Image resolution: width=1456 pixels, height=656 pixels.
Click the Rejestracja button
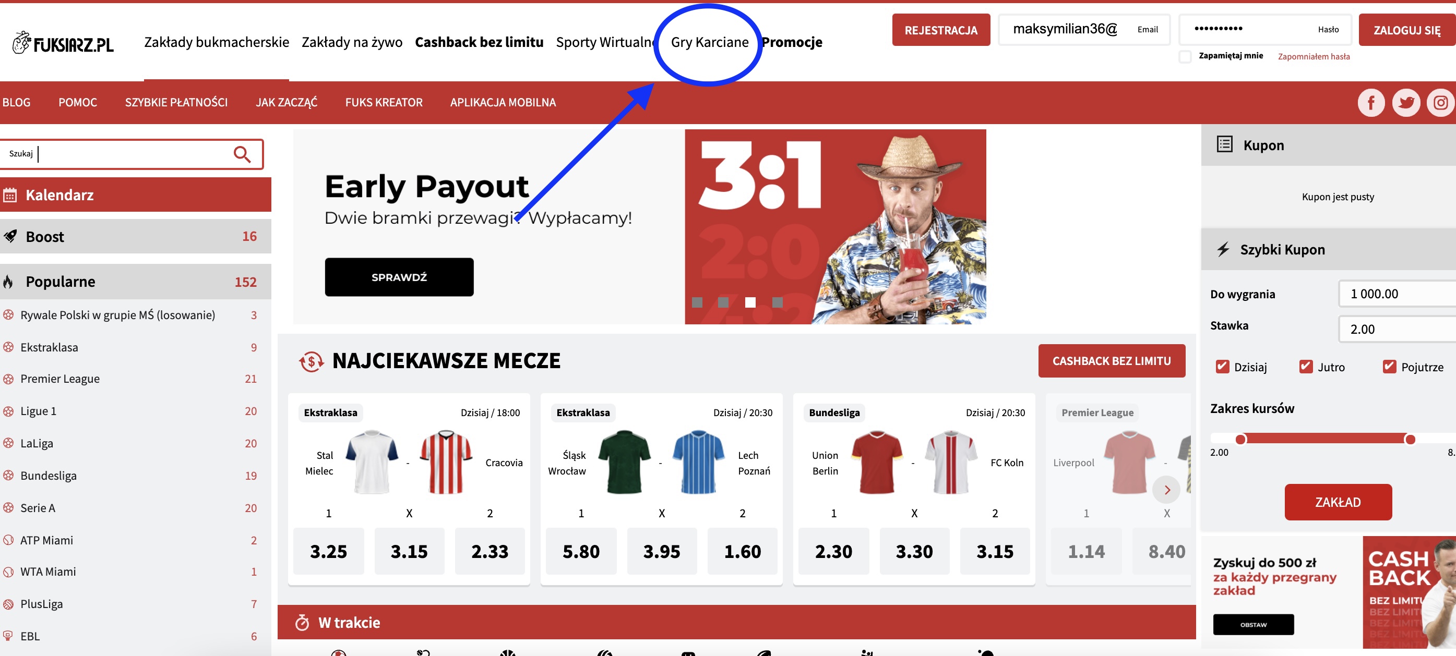(x=940, y=30)
